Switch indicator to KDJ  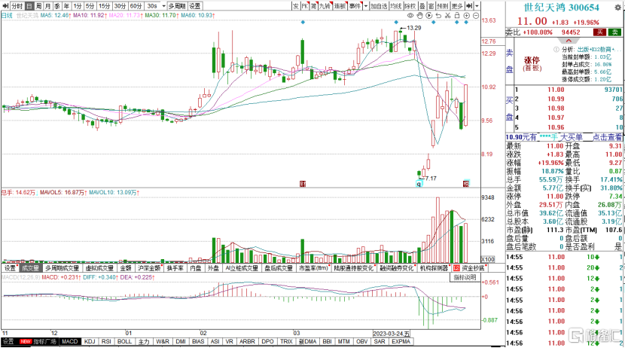(90, 342)
